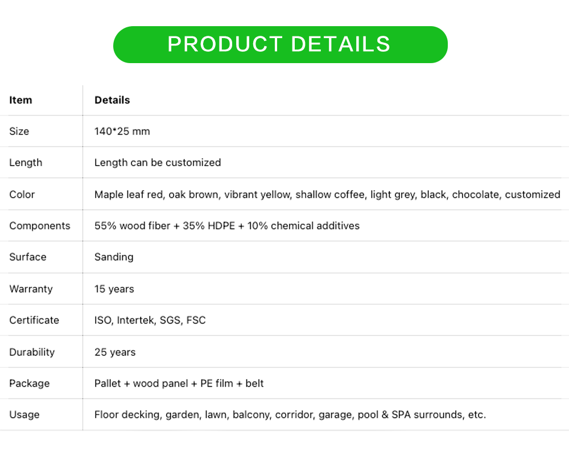Select the Durability row label
Viewport: 569px width, 464px height.
pos(32,352)
